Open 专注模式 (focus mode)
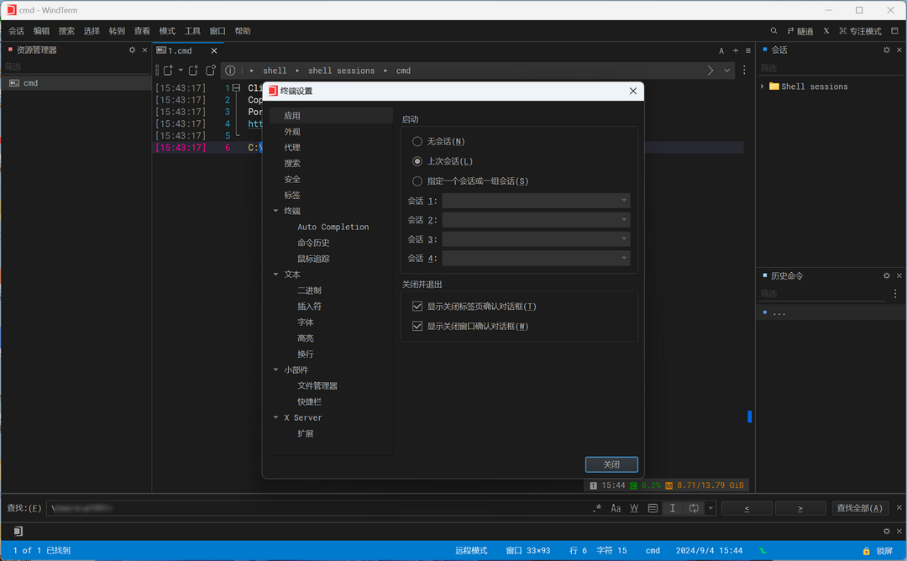The height and width of the screenshot is (561, 907). pos(860,30)
